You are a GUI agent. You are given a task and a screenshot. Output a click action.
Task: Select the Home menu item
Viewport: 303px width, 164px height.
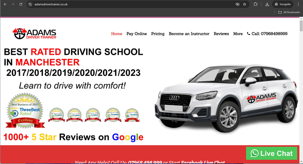(116, 34)
